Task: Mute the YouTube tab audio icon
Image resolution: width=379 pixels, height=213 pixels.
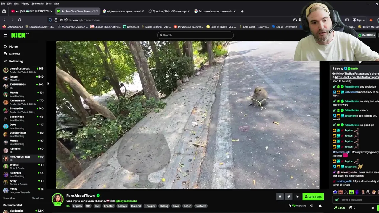Action: click(x=17, y=11)
